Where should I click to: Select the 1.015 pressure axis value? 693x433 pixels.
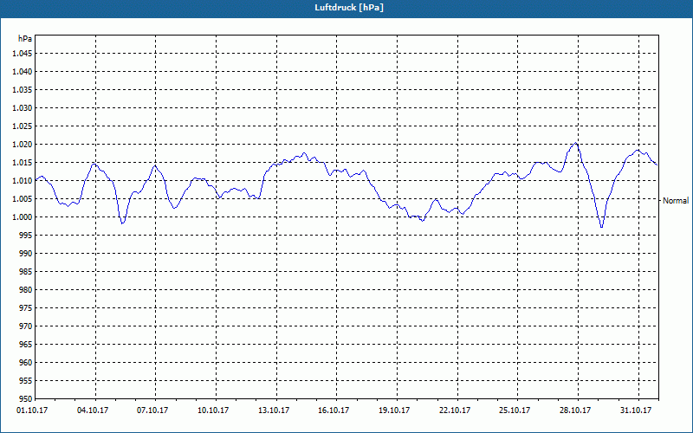pos(23,163)
